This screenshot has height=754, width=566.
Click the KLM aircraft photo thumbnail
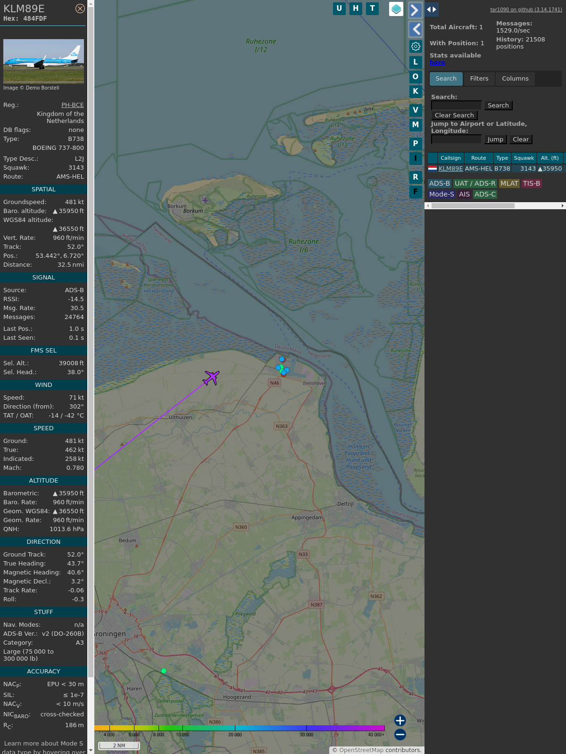43,61
